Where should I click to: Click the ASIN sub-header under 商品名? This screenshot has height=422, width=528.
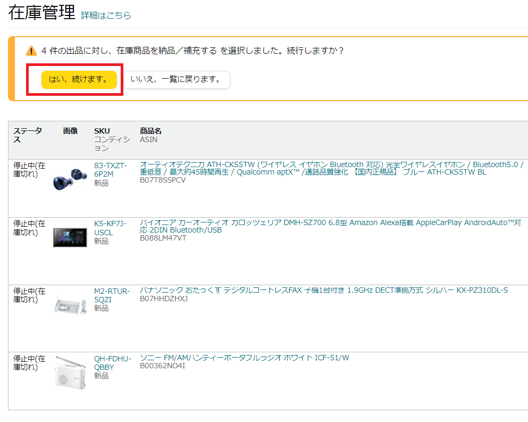click(148, 139)
